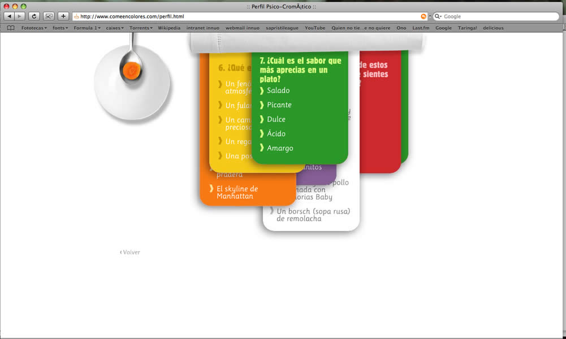566x339 pixels.
Task: Click the address bar URL field
Action: point(250,16)
